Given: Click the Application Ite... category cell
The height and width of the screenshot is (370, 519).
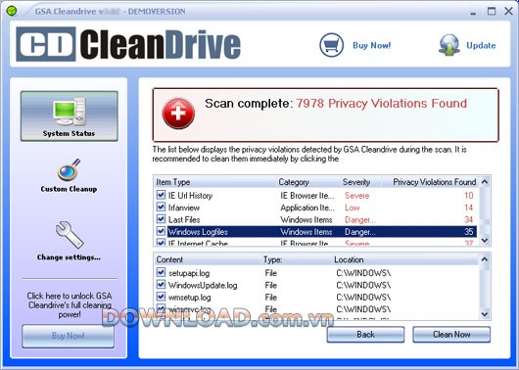Looking at the screenshot, I should tap(307, 208).
